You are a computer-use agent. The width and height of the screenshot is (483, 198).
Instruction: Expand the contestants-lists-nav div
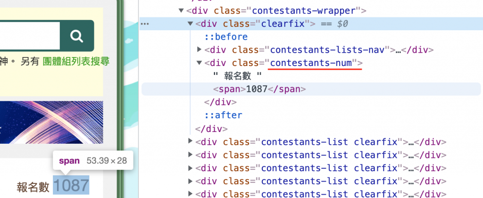pyautogui.click(x=200, y=49)
